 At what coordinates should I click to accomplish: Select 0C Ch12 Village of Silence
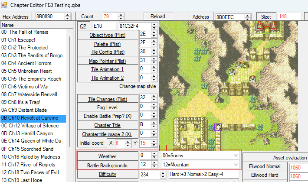(33, 126)
